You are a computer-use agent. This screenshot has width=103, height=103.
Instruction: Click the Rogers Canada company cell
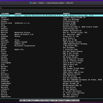(21, 42)
